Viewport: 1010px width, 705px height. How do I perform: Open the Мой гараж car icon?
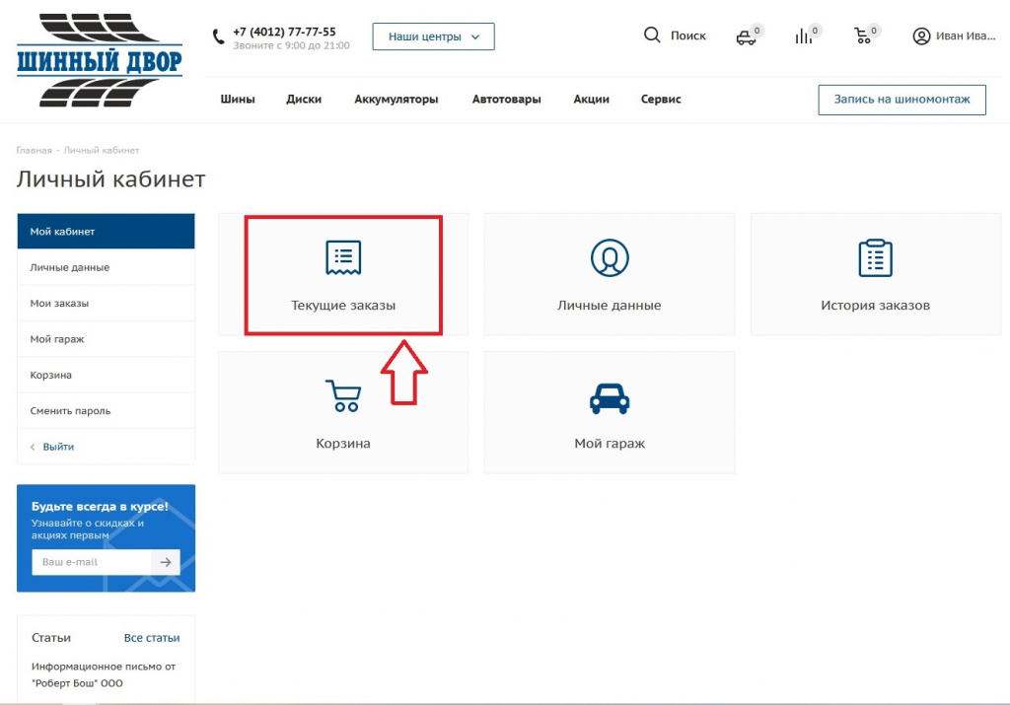click(610, 397)
